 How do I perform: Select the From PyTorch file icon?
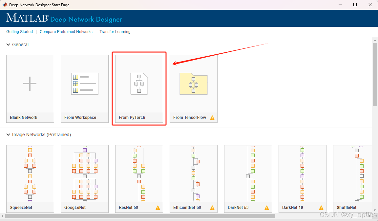(139, 83)
